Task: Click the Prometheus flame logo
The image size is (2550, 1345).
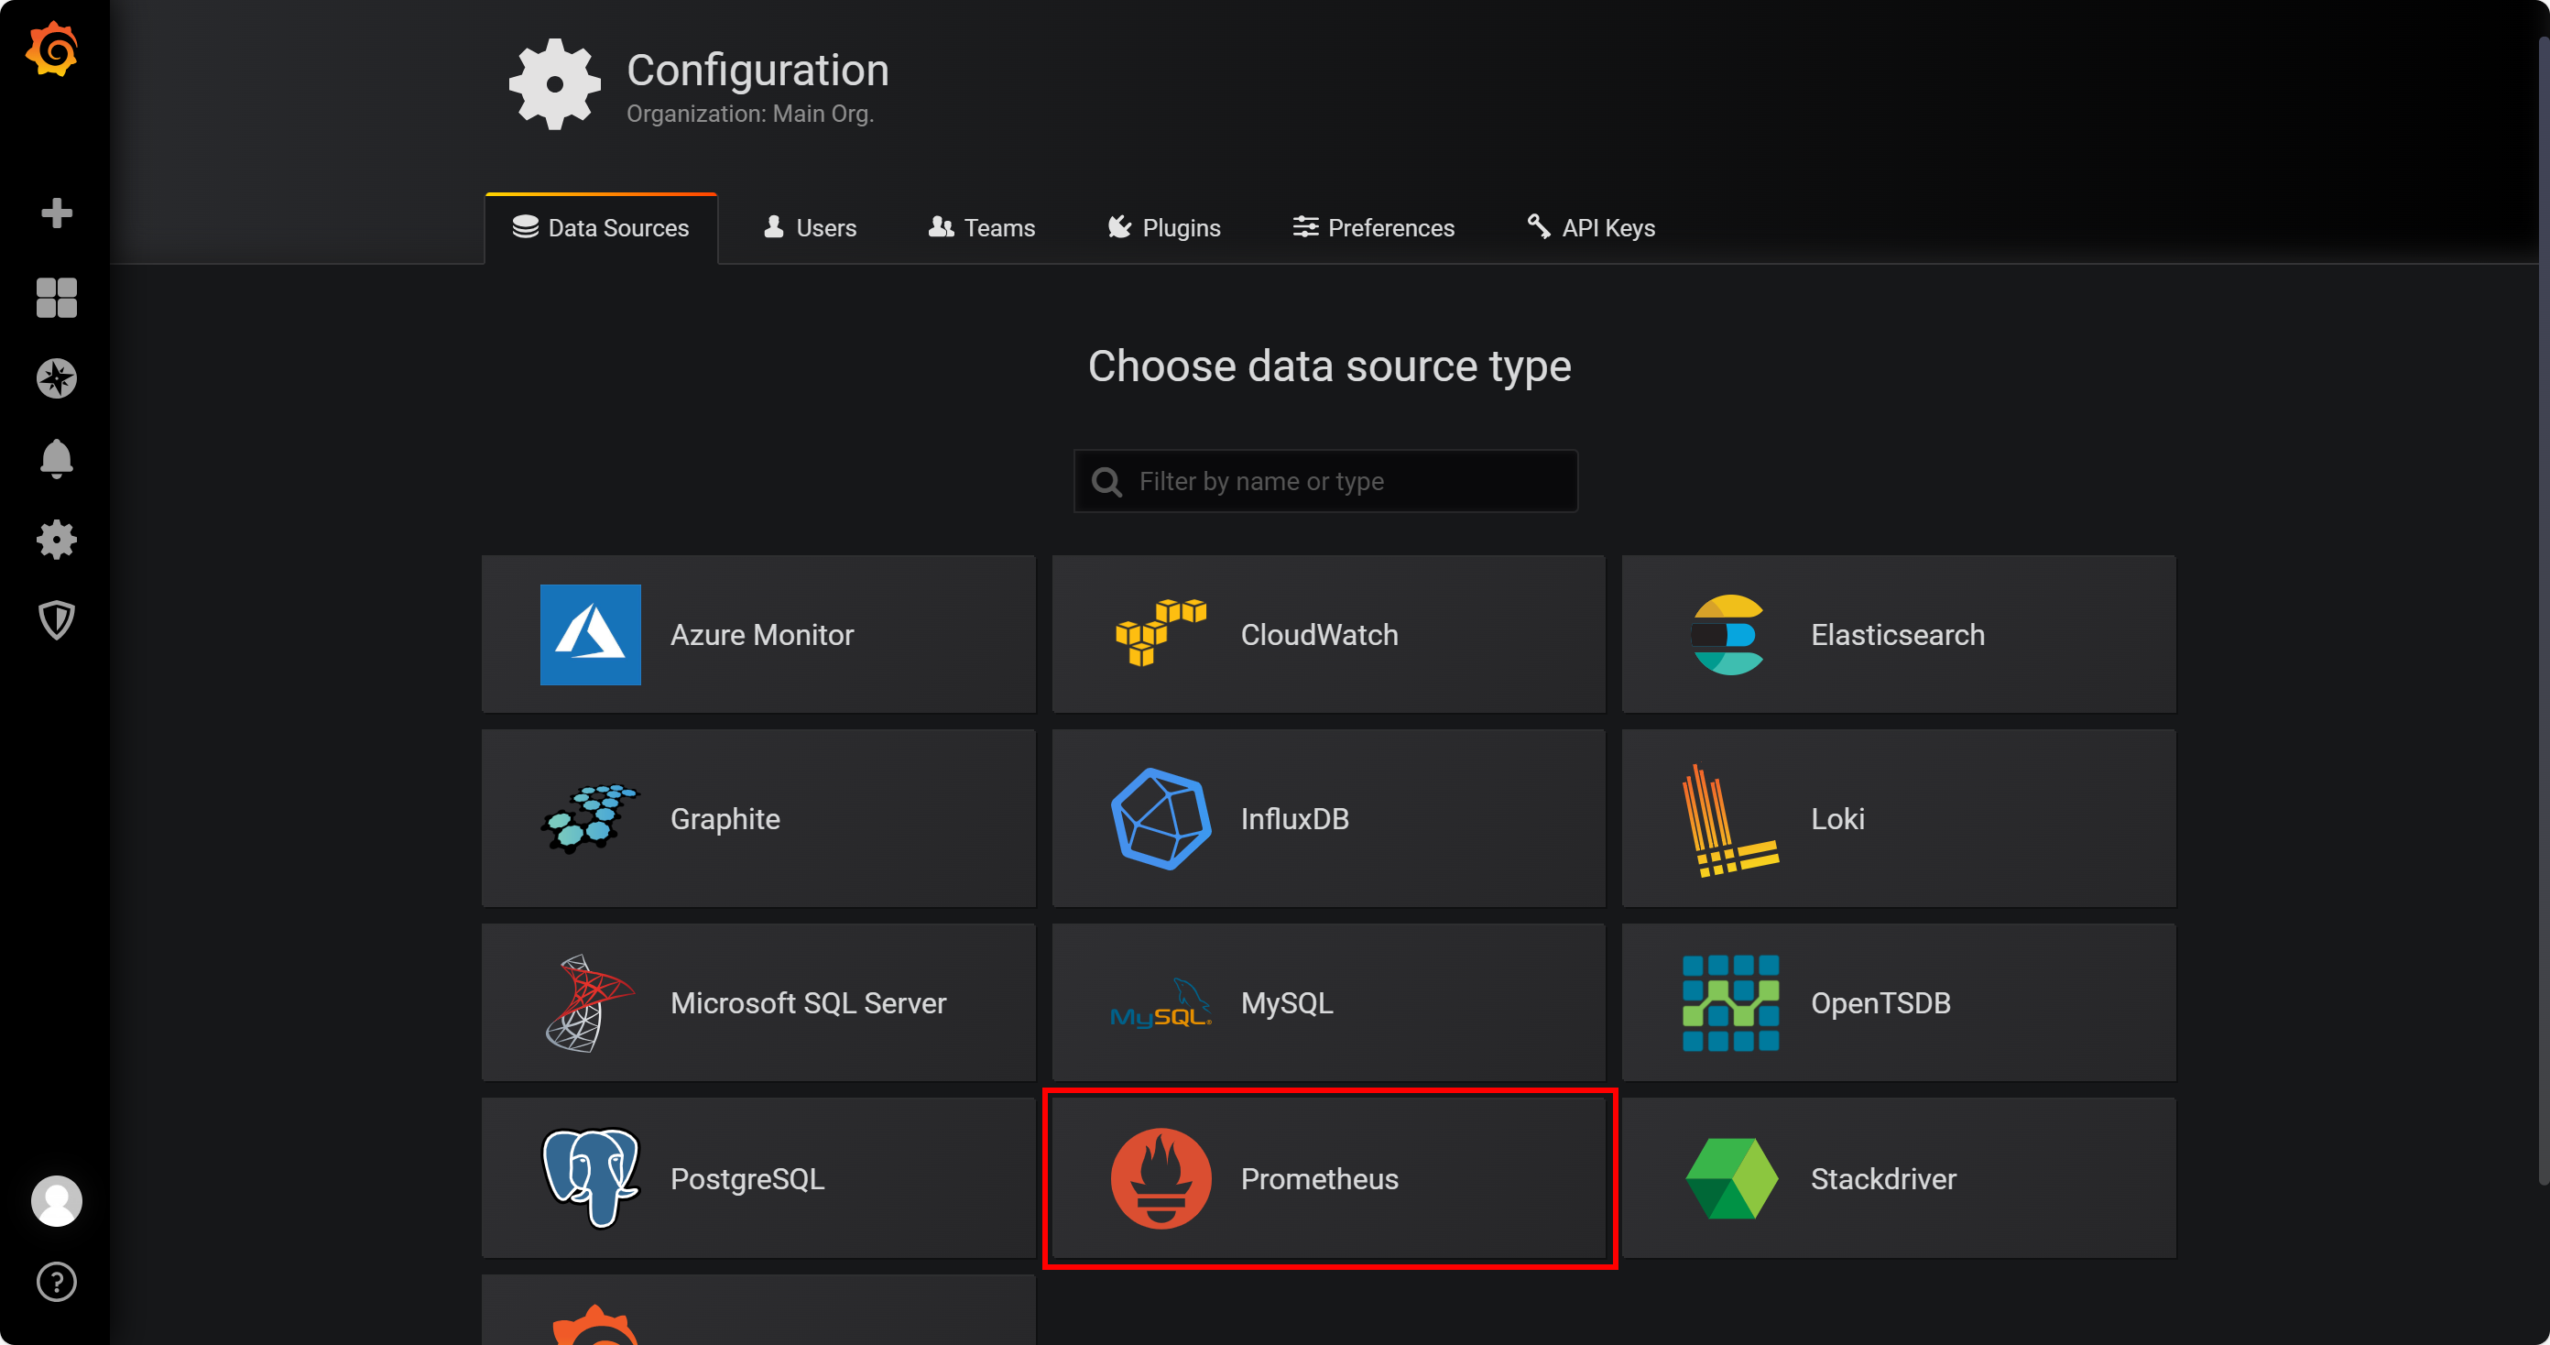Action: point(1161,1178)
